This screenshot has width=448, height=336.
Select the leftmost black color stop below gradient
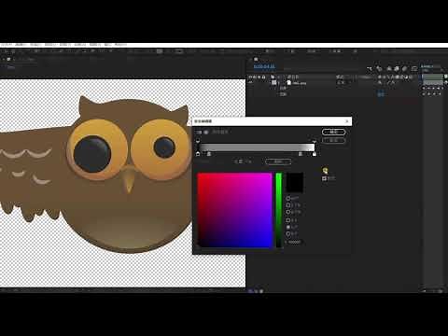coord(198,154)
